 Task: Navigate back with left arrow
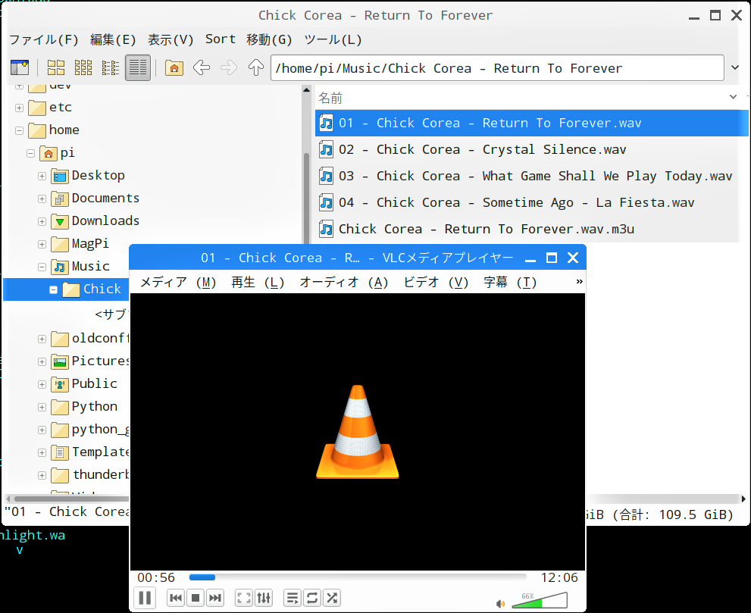click(202, 67)
